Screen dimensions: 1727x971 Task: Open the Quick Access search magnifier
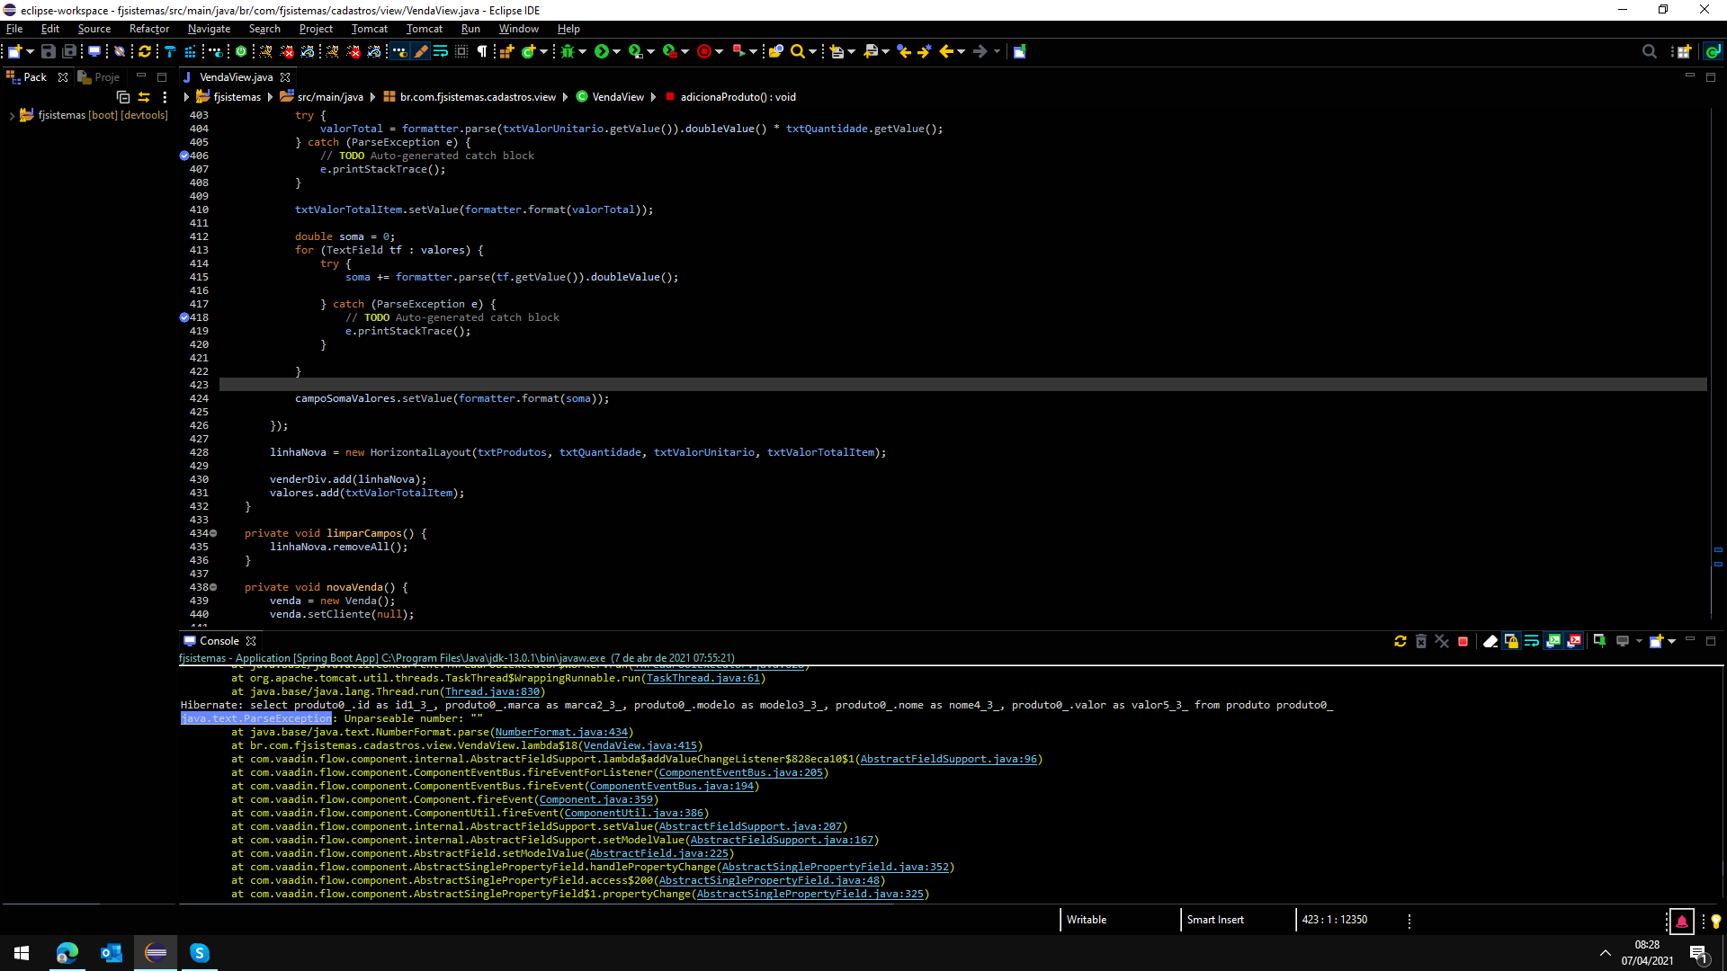[x=1650, y=51]
